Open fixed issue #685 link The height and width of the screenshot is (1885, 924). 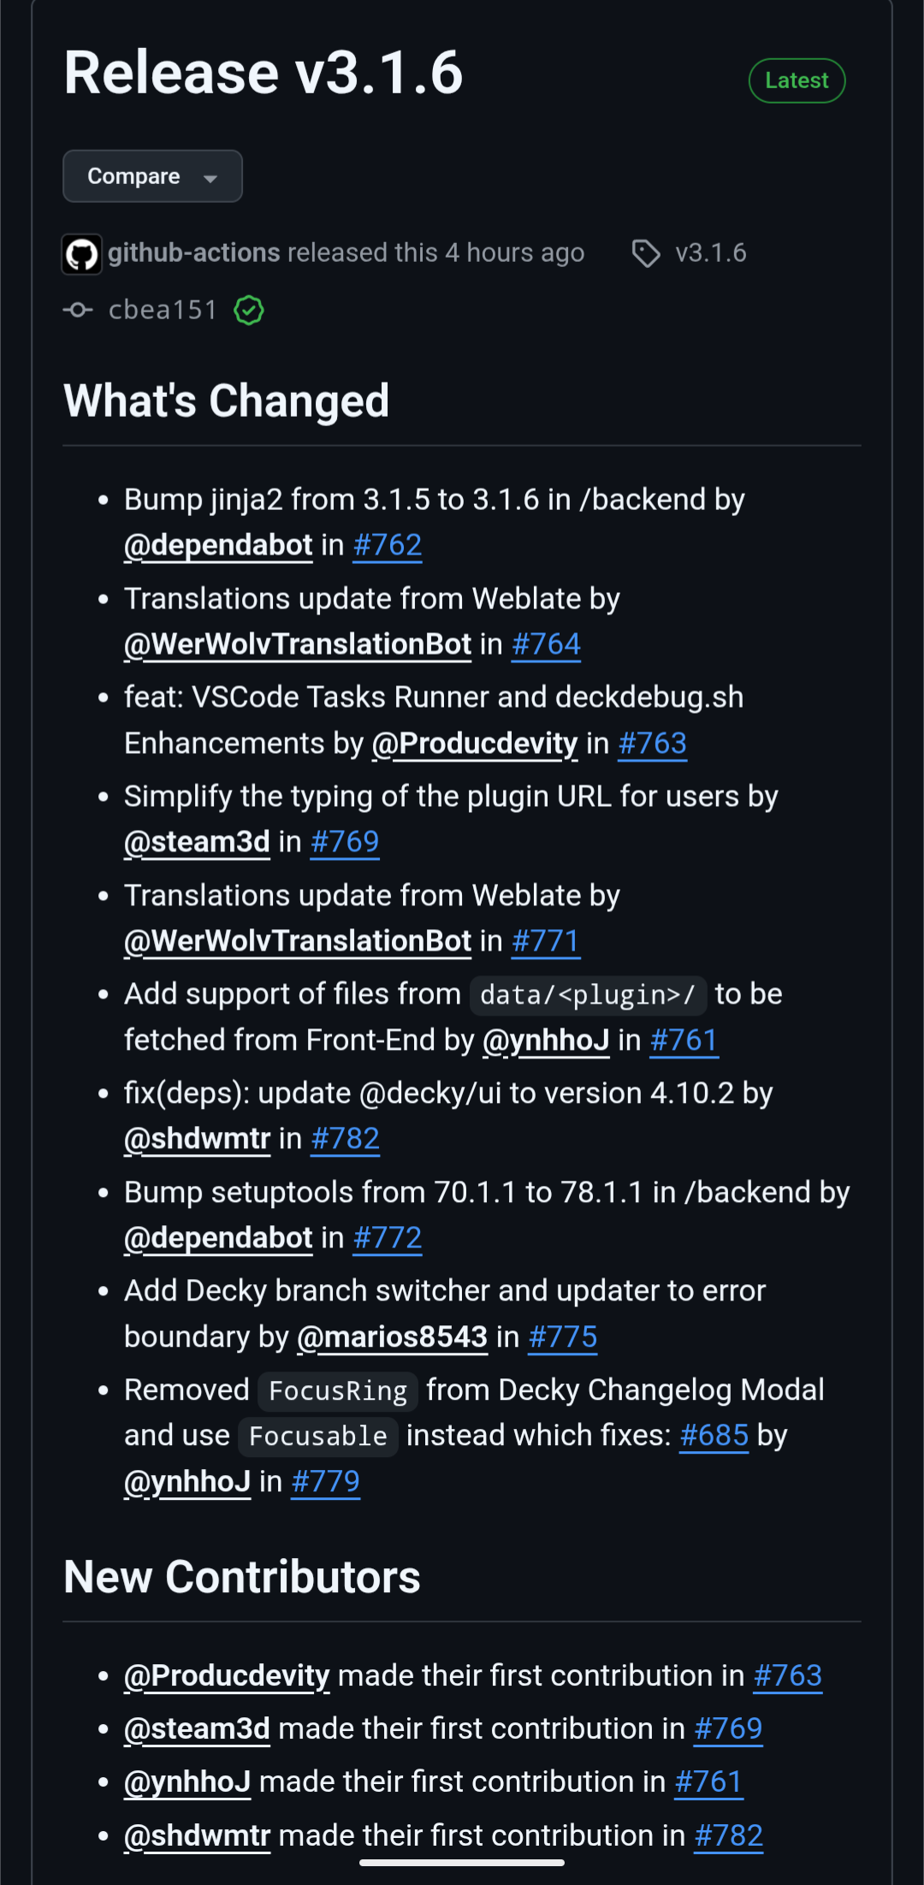coord(714,1435)
